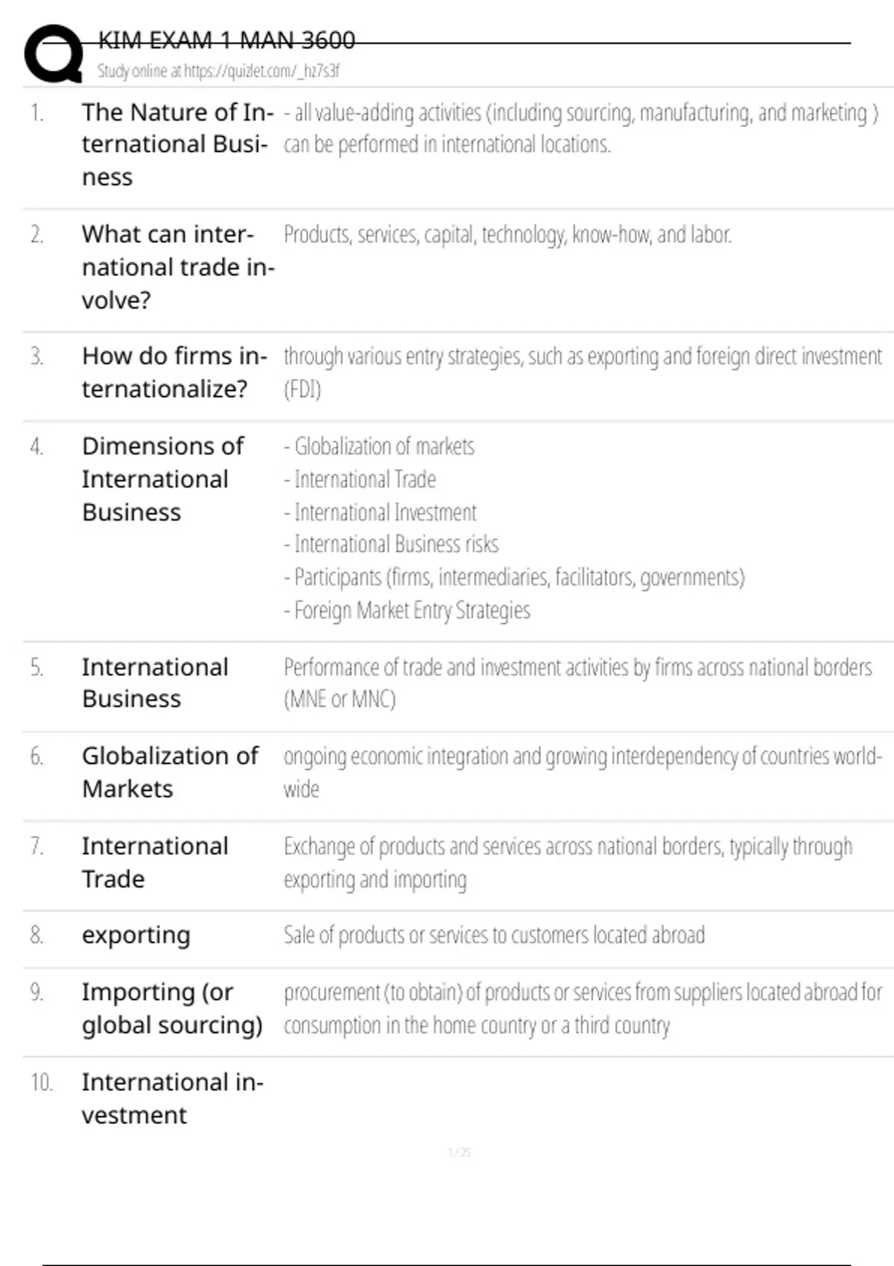Image resolution: width=894 pixels, height=1266 pixels.
Task: Select the 'exporting' term
Action: tap(136, 935)
